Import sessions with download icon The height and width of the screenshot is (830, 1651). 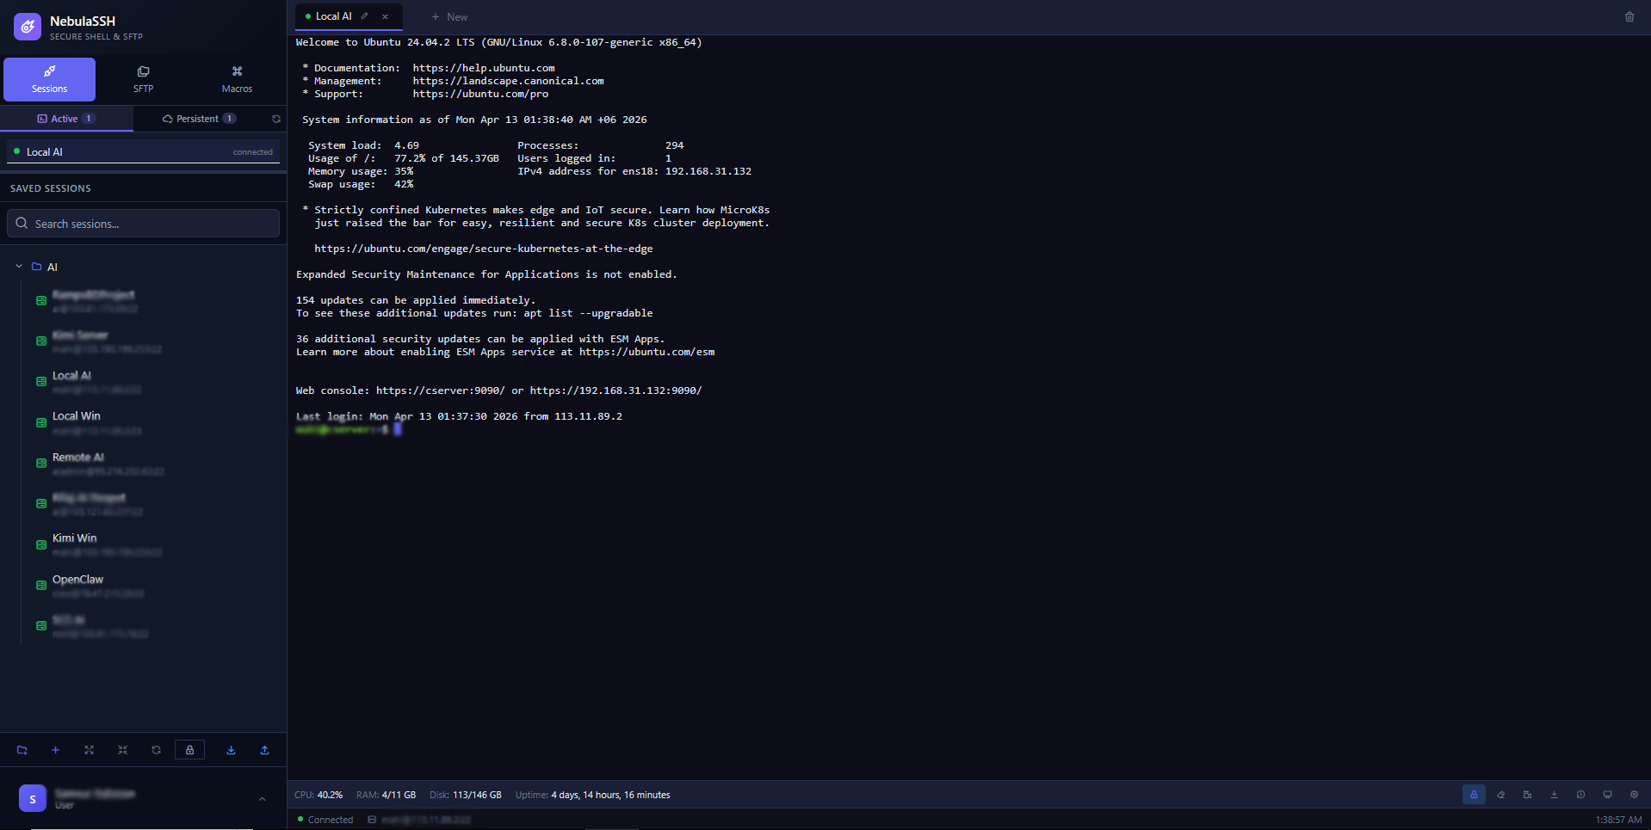[x=231, y=750]
